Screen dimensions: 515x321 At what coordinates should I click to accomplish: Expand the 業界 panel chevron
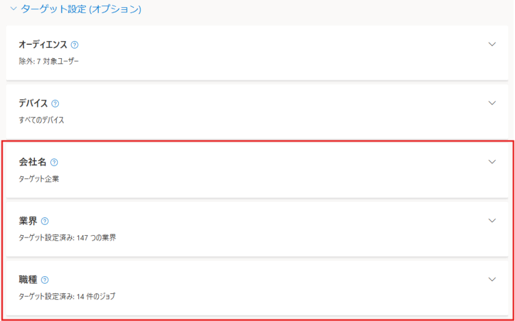click(x=492, y=220)
